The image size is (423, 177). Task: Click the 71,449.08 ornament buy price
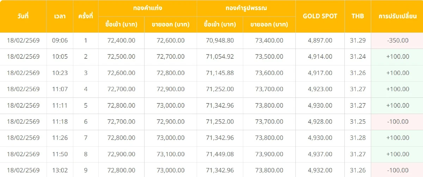click(x=220, y=154)
